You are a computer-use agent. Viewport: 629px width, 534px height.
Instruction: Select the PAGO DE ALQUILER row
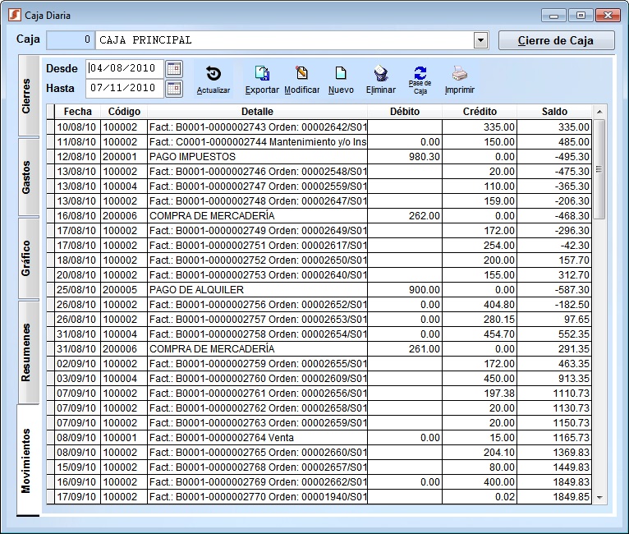[x=257, y=290]
